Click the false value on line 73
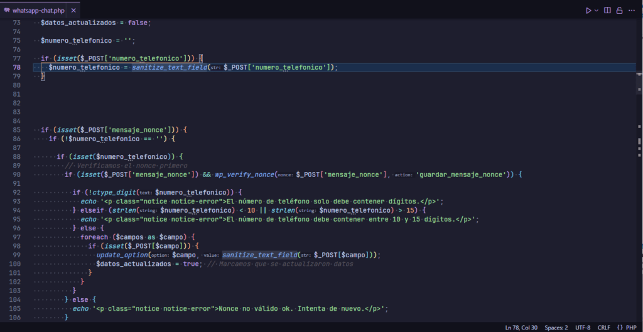 [x=138, y=23]
